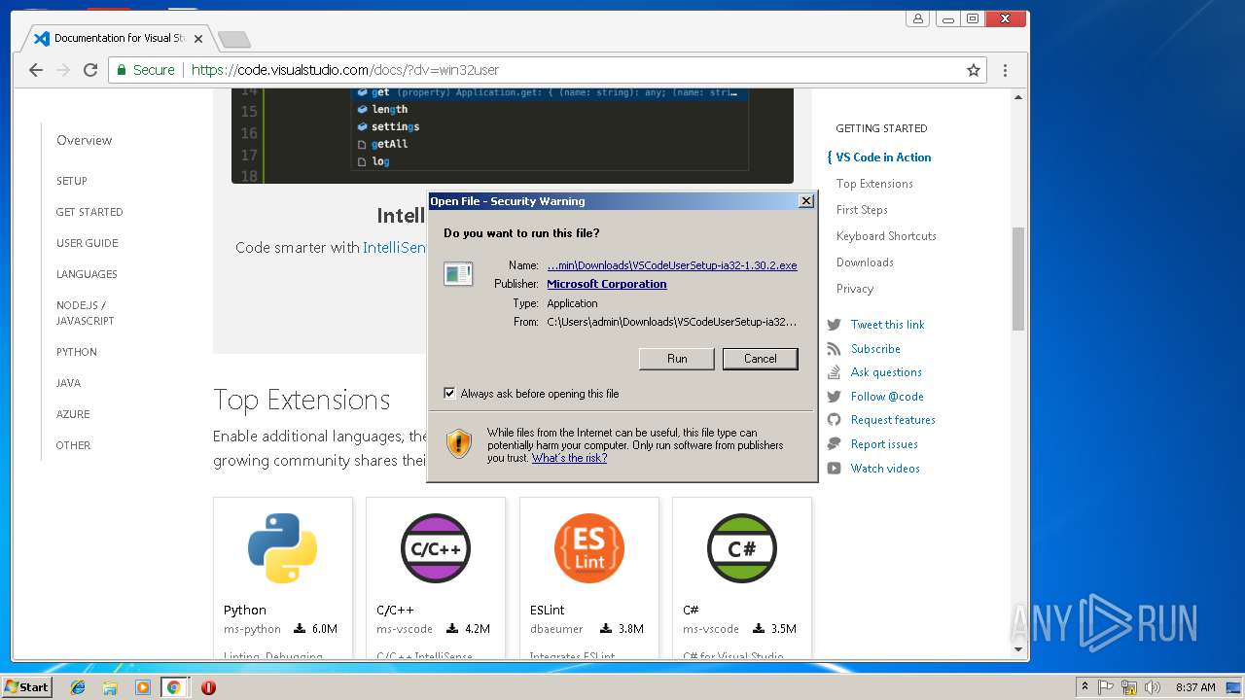Click the RSS icon beside Subscribe
The width and height of the screenshot is (1245, 700).
click(834, 349)
